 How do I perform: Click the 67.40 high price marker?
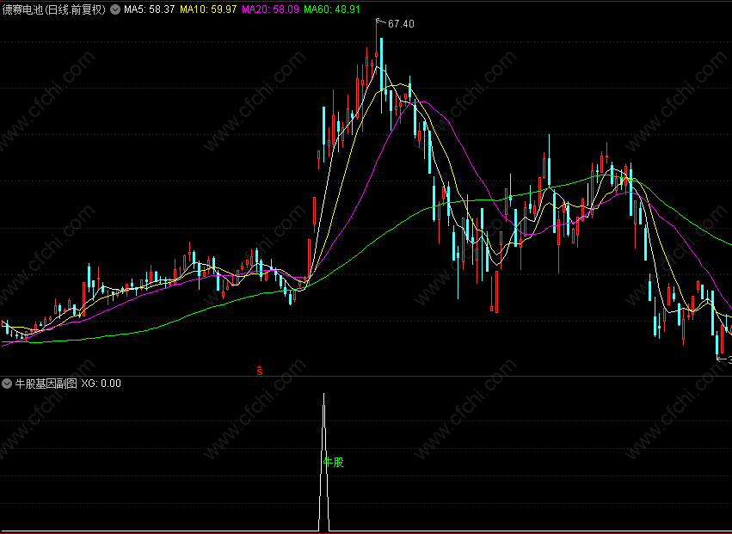click(401, 24)
